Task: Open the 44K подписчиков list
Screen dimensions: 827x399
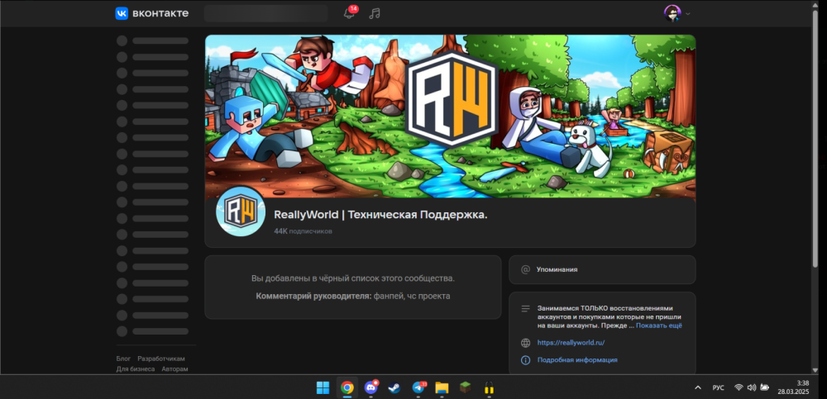Action: coord(303,231)
